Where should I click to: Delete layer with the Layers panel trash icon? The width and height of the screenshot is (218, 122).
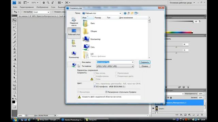202,115
